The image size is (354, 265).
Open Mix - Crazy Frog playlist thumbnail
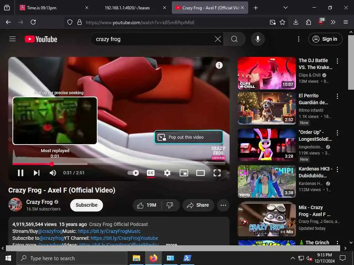(x=267, y=220)
